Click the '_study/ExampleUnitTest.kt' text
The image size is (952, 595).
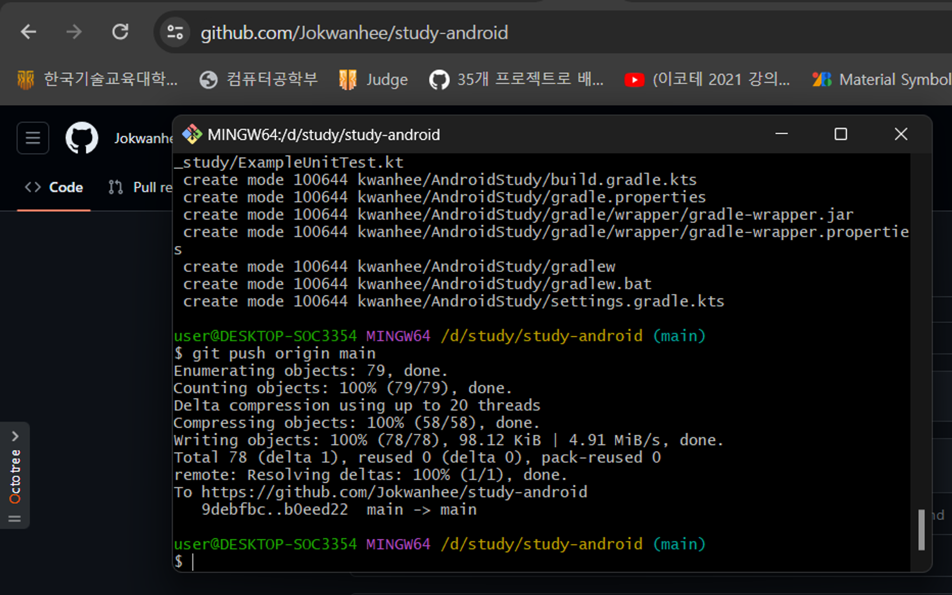288,163
